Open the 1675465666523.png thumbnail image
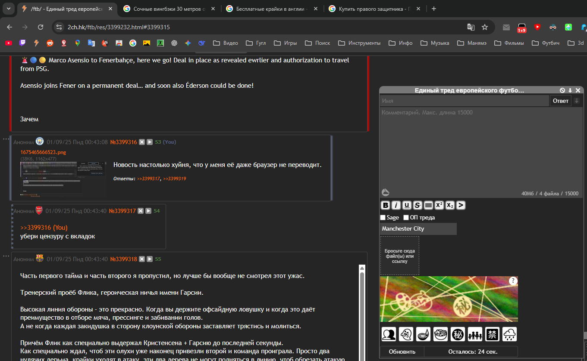 coord(63,179)
